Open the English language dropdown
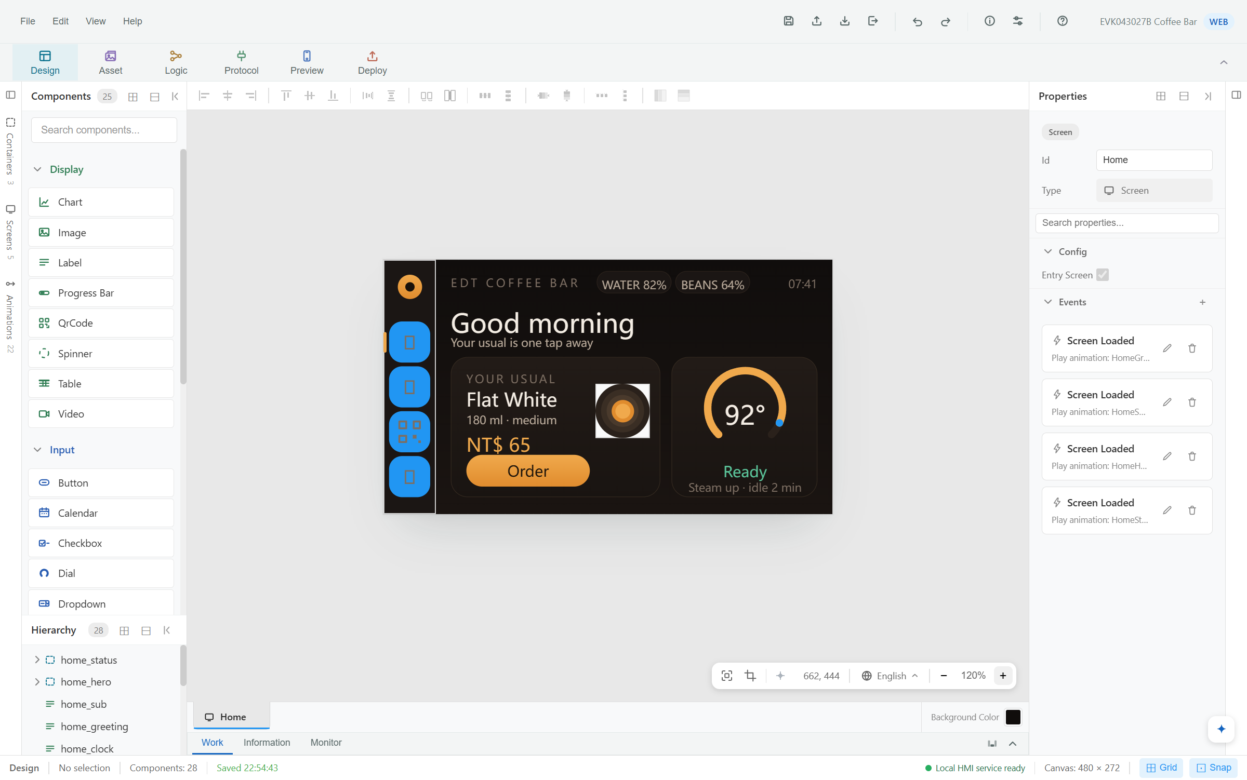This screenshot has height=780, width=1247. pyautogui.click(x=890, y=676)
